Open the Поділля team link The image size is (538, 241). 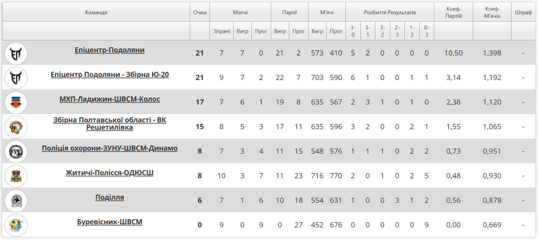point(109,197)
